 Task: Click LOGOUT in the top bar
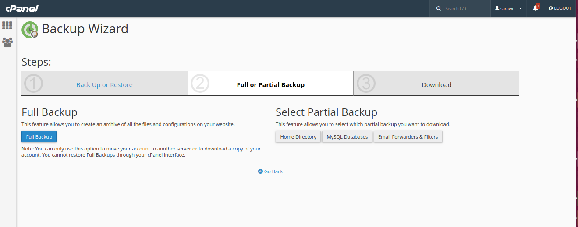[x=560, y=8]
